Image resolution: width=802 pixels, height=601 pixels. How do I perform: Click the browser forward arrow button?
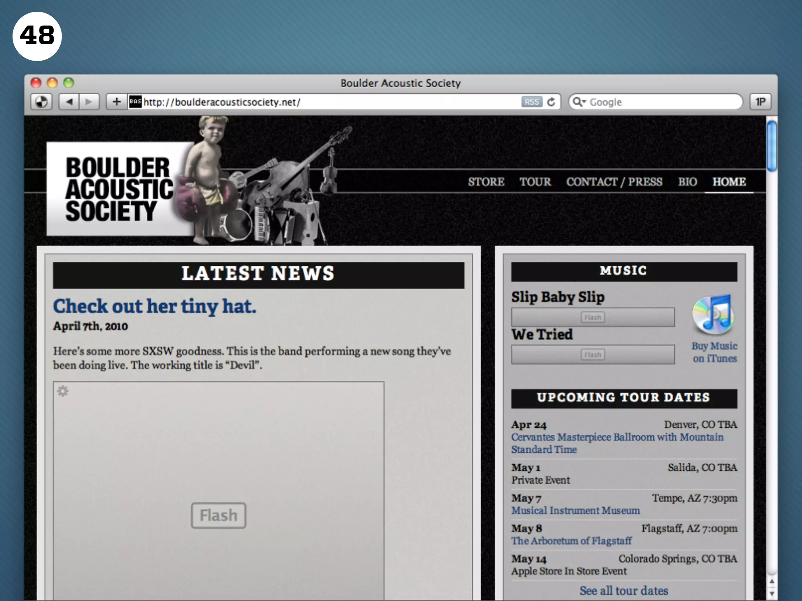pyautogui.click(x=89, y=102)
